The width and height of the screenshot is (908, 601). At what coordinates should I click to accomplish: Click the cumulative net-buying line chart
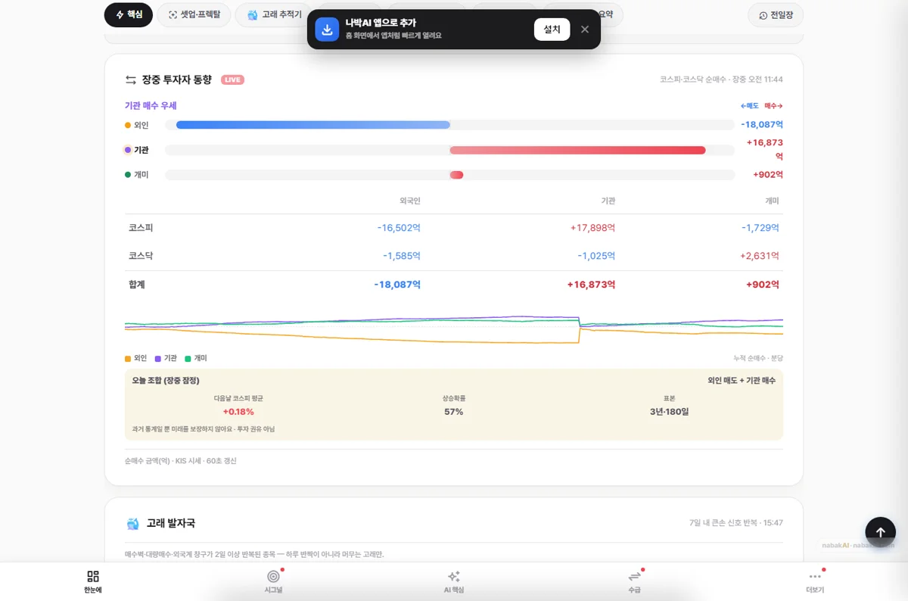[x=454, y=329]
